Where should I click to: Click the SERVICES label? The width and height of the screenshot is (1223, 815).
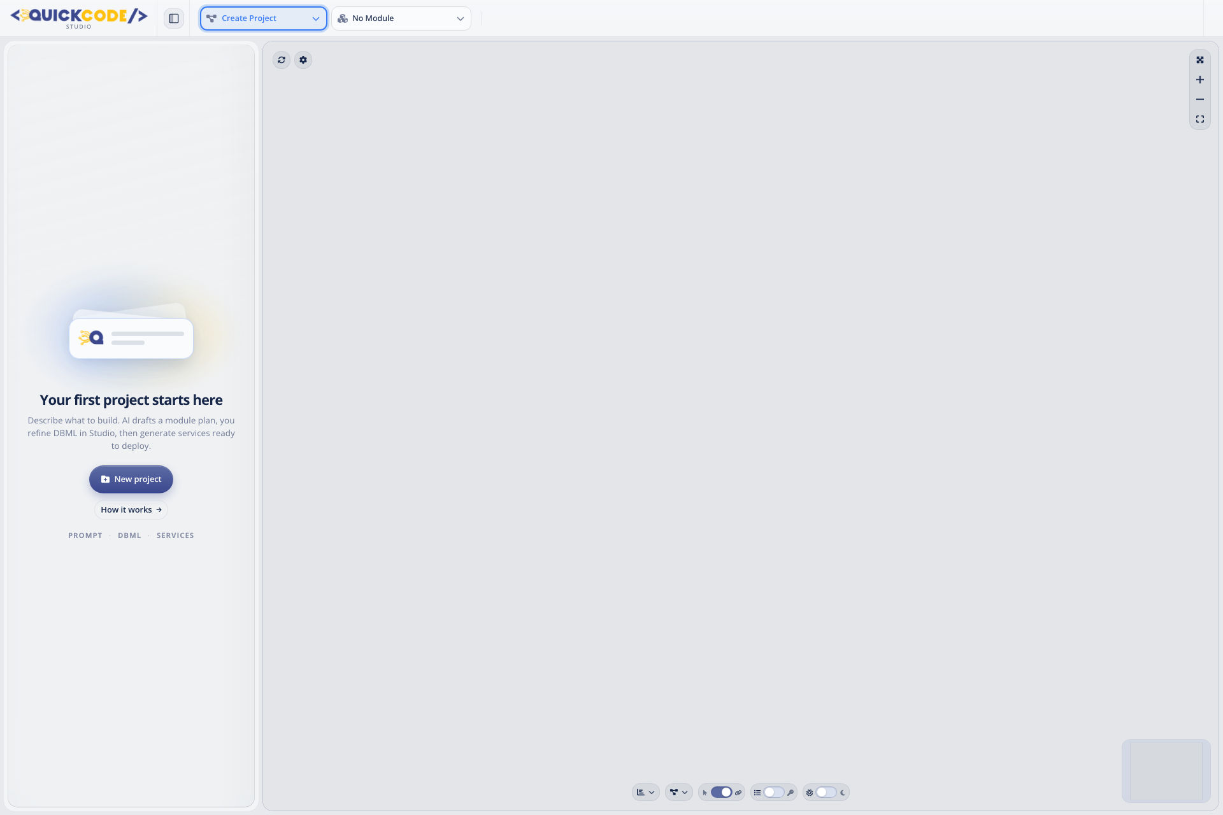pos(175,535)
